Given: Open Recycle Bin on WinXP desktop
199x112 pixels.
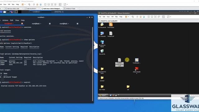Looking at the screenshot, I should tap(102, 52).
